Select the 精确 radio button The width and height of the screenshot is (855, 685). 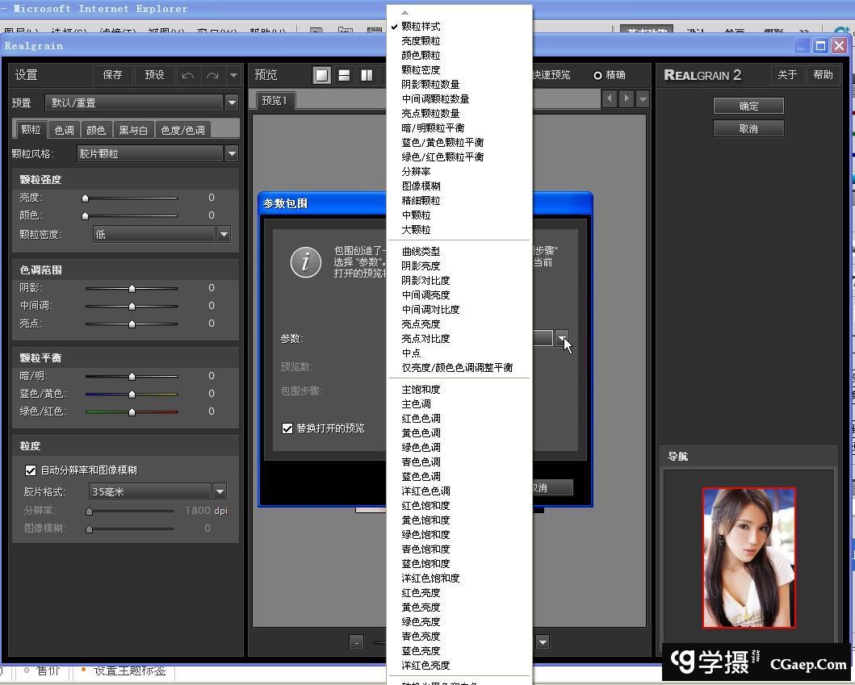click(x=597, y=74)
